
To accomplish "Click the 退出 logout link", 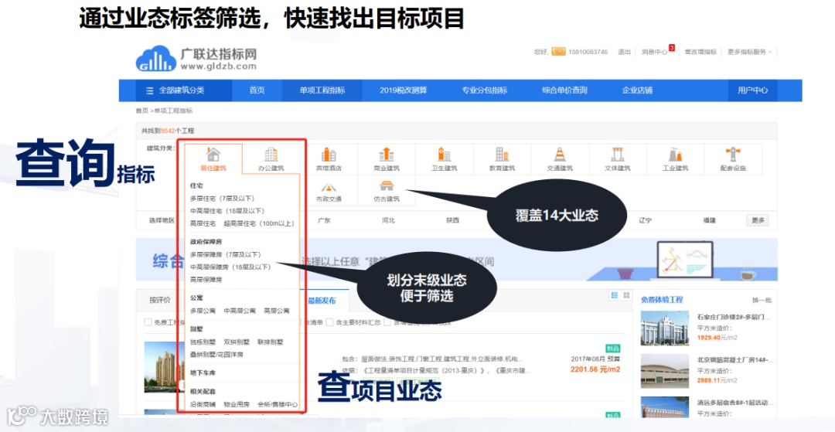I will (624, 52).
